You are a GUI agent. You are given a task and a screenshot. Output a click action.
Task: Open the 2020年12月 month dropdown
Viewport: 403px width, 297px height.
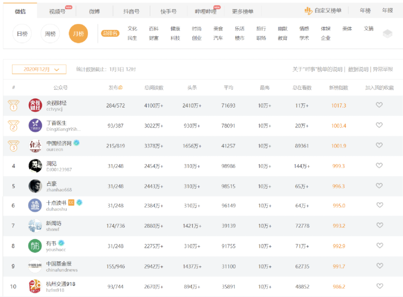coord(39,69)
